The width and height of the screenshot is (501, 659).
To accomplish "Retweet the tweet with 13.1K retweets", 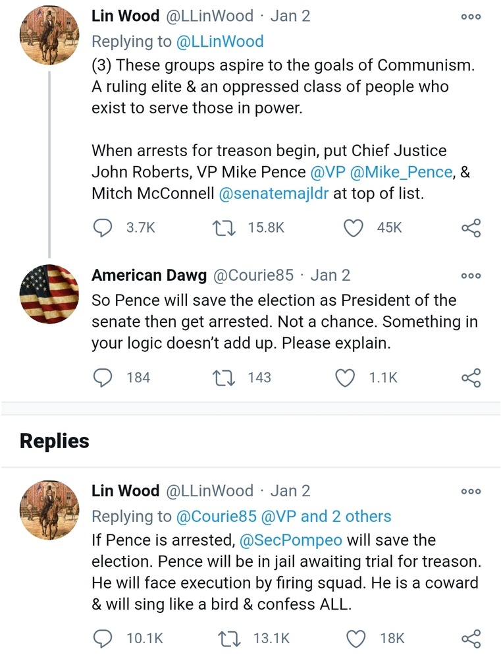I will (225, 638).
